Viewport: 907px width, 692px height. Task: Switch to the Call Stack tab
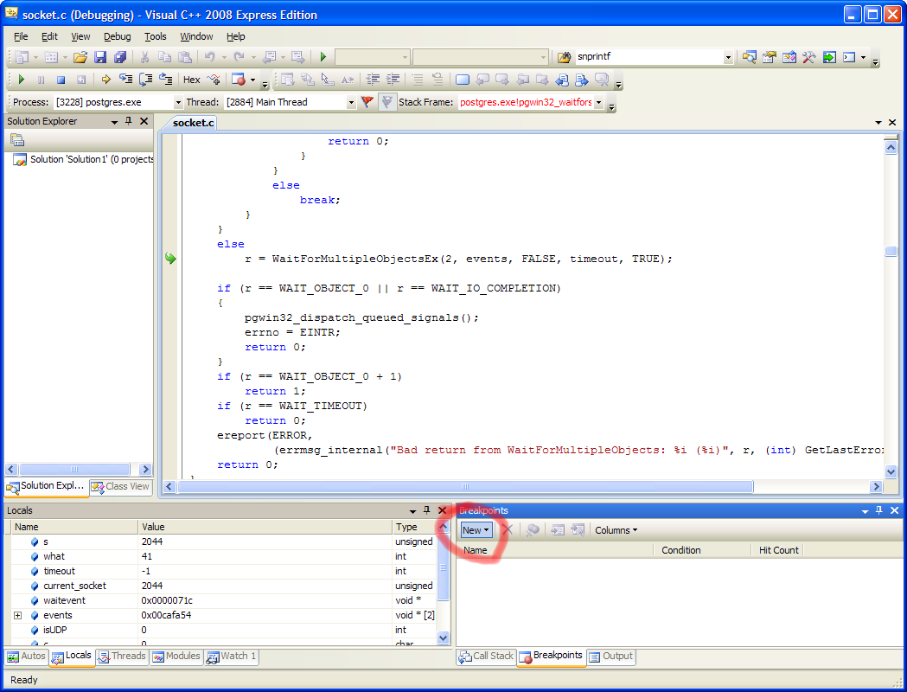tap(486, 657)
